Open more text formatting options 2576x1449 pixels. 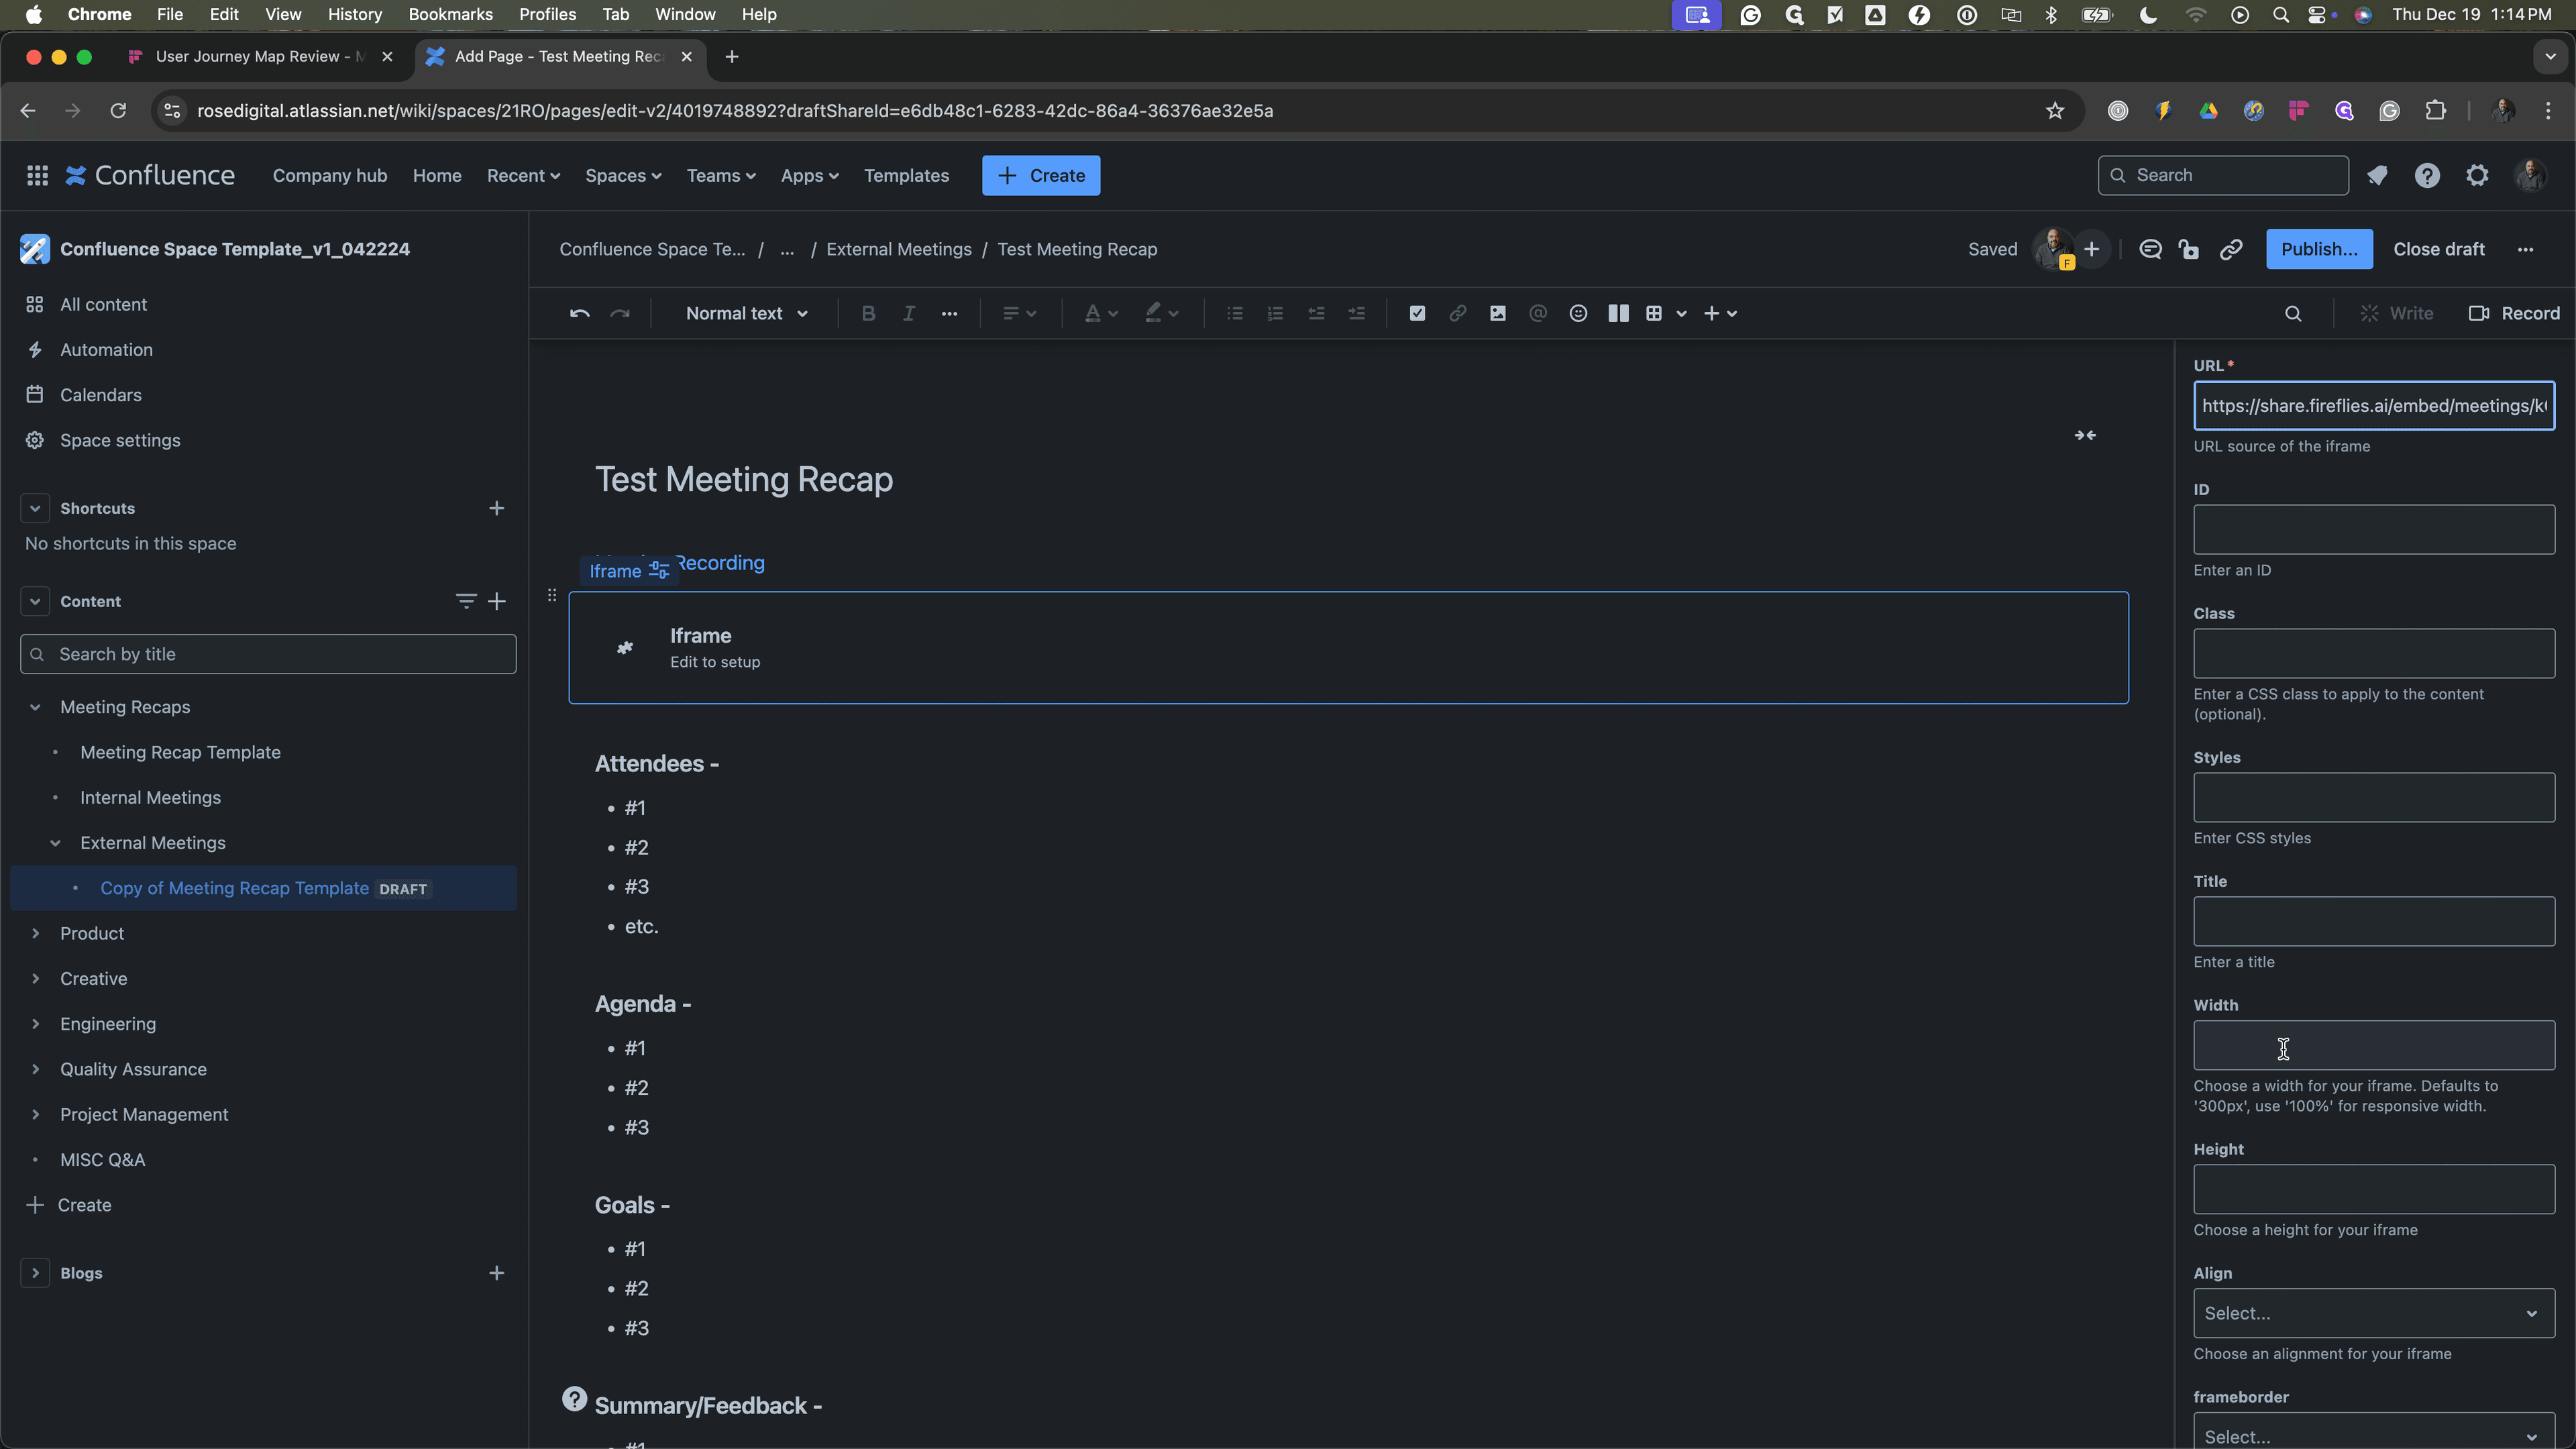coord(949,314)
